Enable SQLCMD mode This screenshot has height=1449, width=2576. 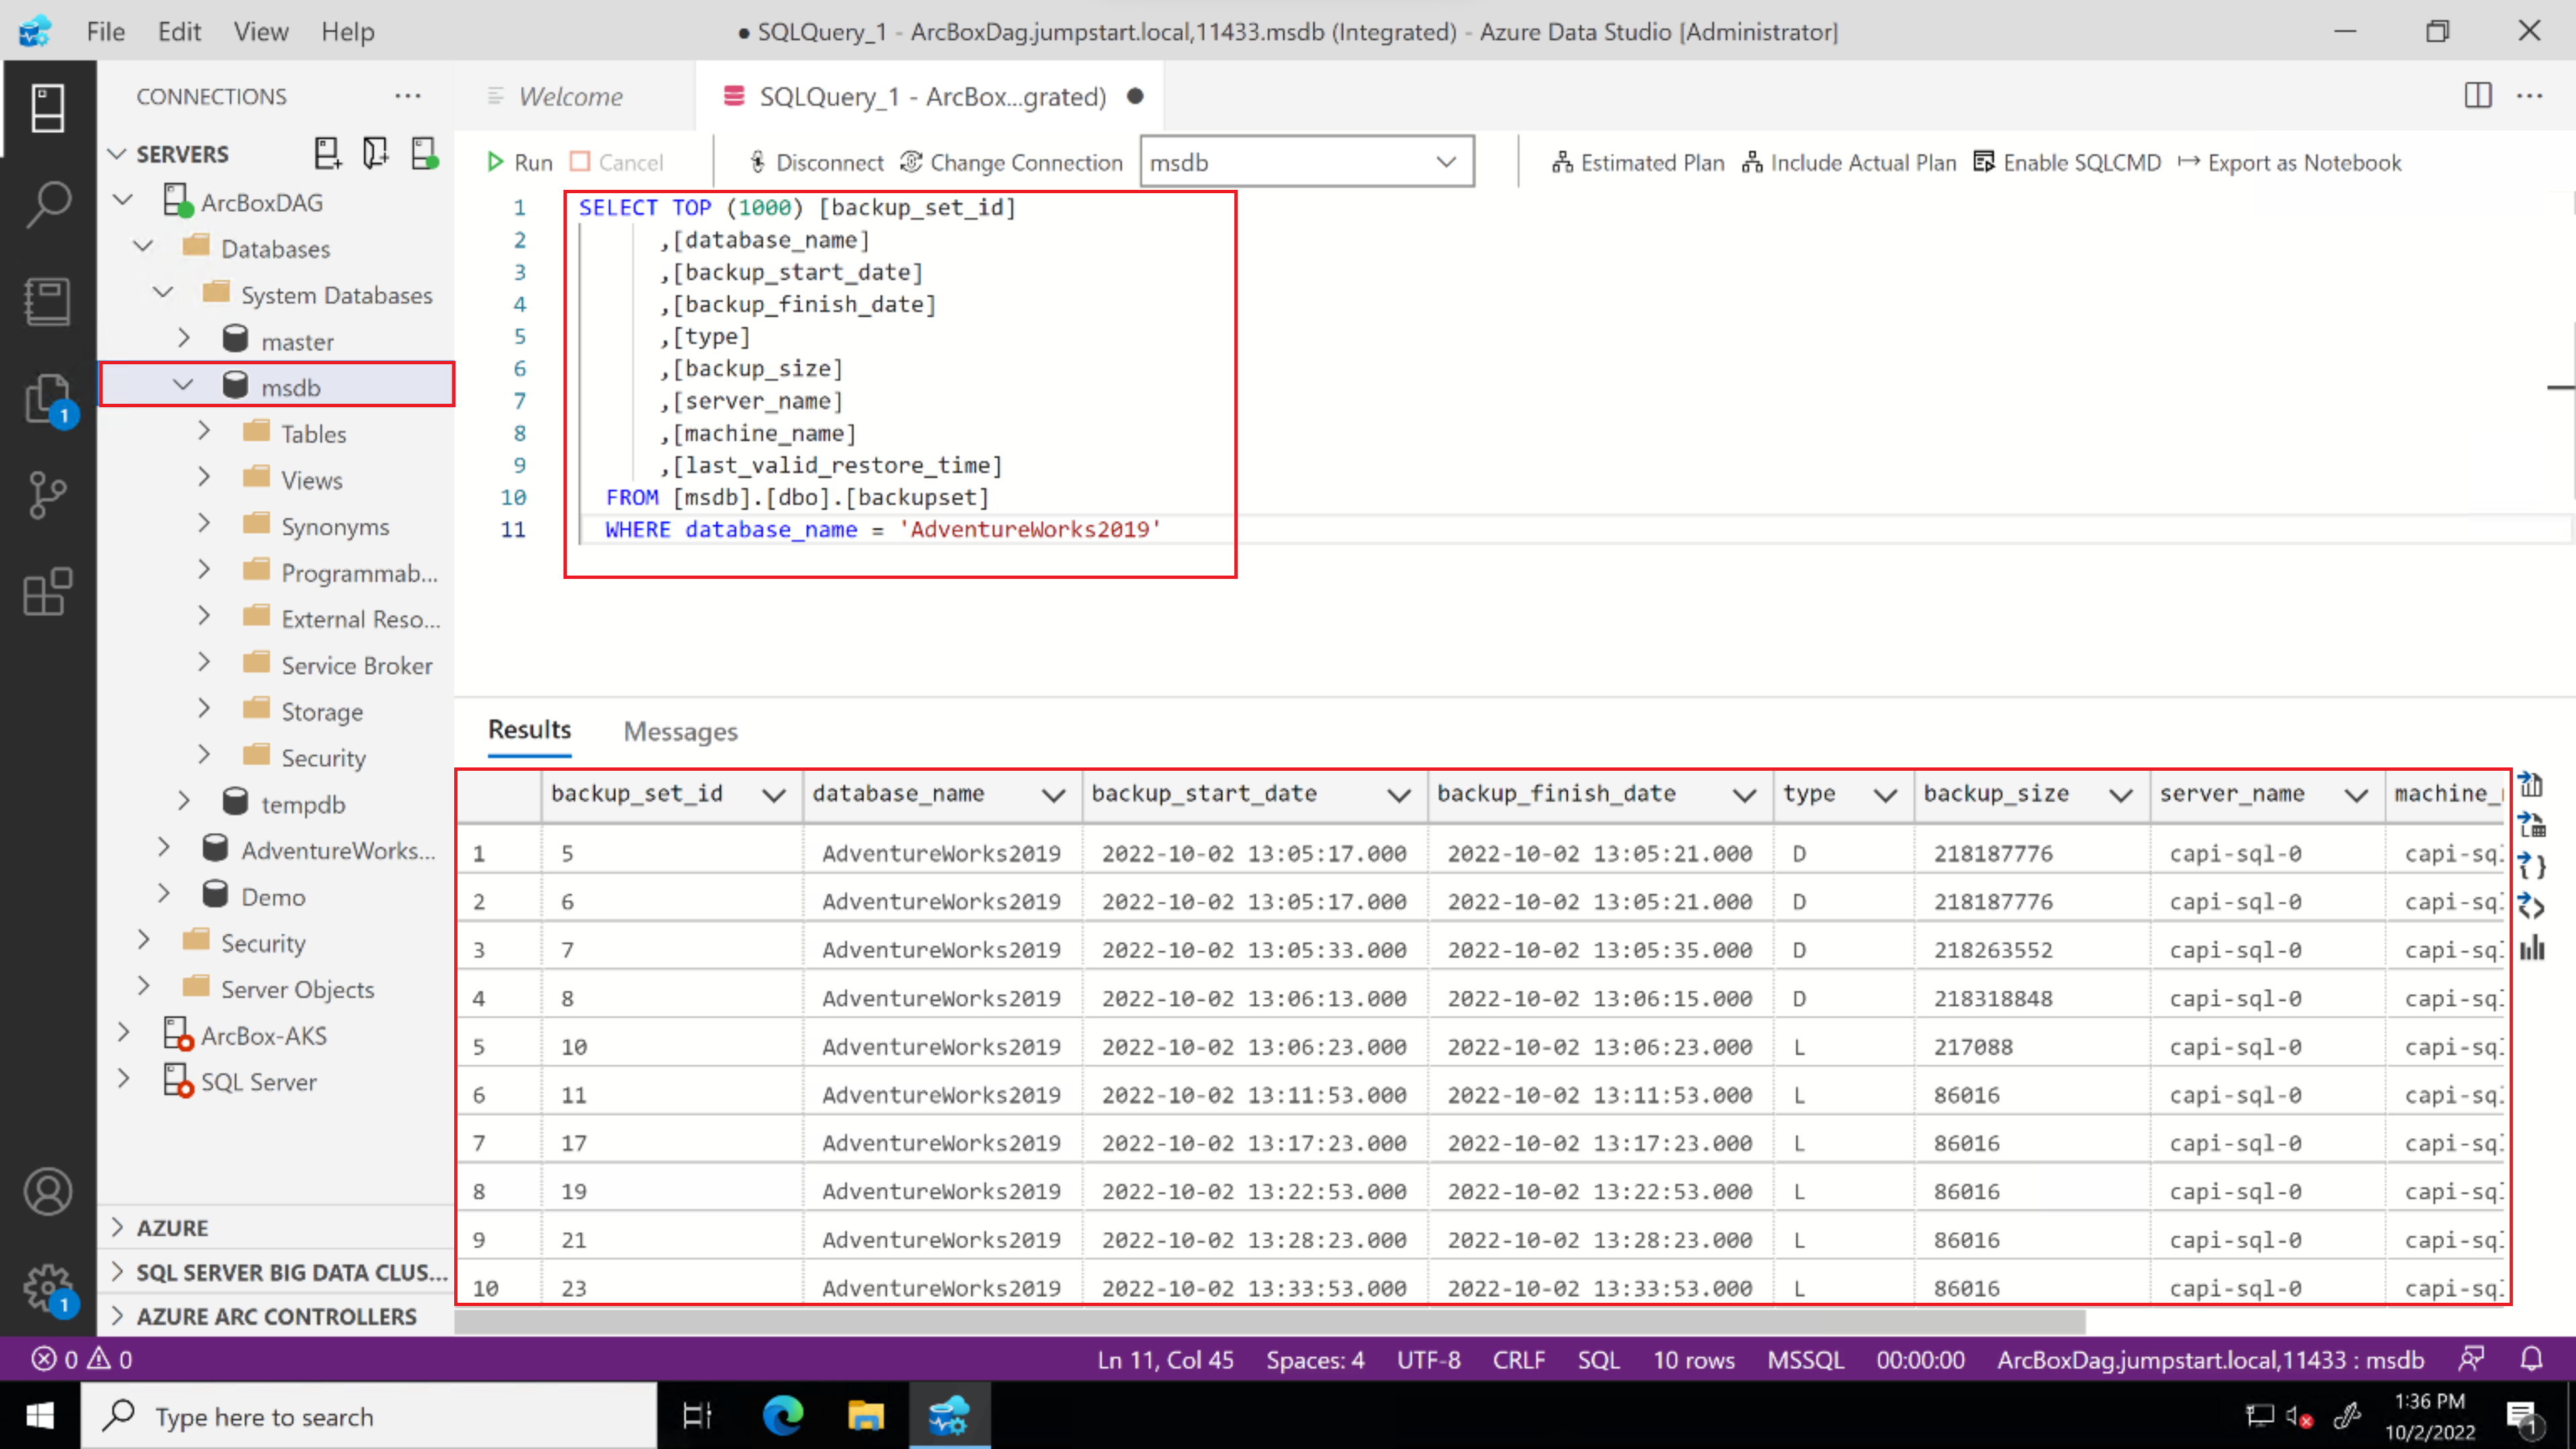point(2067,162)
